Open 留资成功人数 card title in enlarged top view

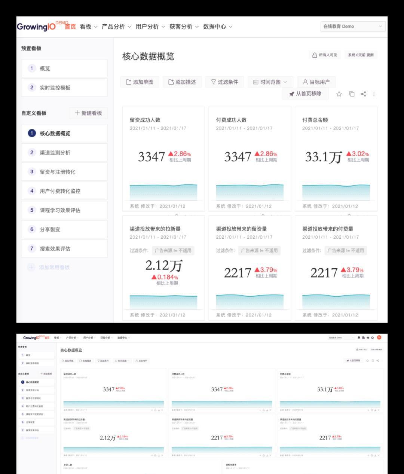click(145, 120)
